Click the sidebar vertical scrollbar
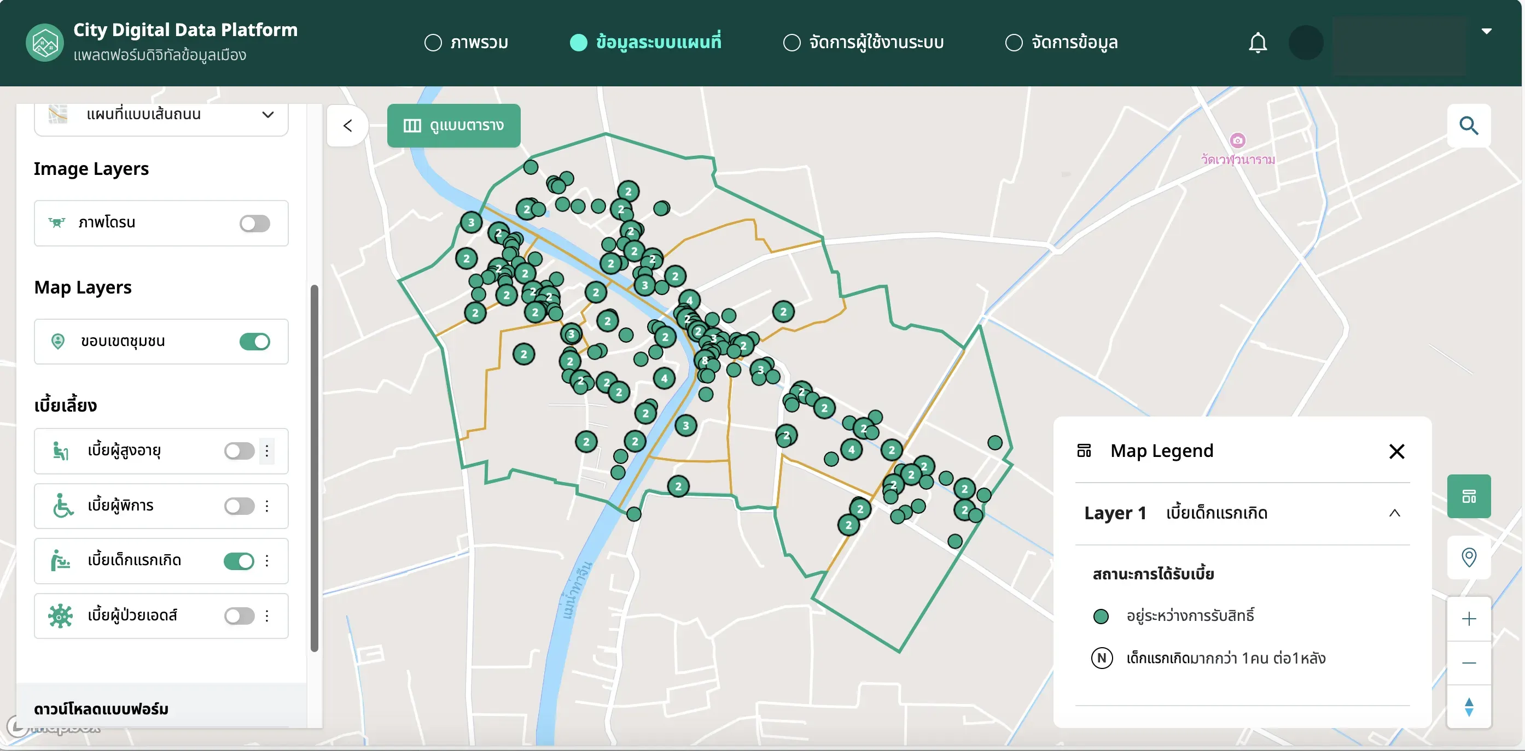 point(315,468)
